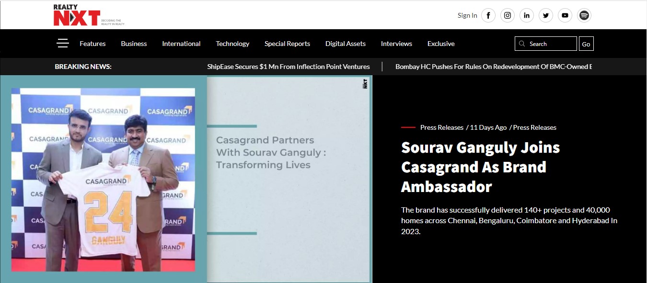Viewport: 647px width, 283px height.
Task: Open ShipEase Secures $1 Mn breaking news
Action: 289,67
